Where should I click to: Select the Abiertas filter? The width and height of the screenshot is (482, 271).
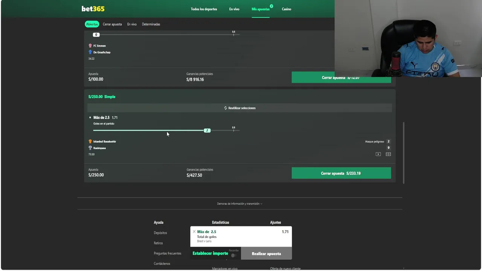coord(92,24)
